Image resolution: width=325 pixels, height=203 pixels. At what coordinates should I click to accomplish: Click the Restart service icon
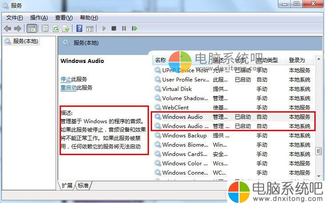134,28
